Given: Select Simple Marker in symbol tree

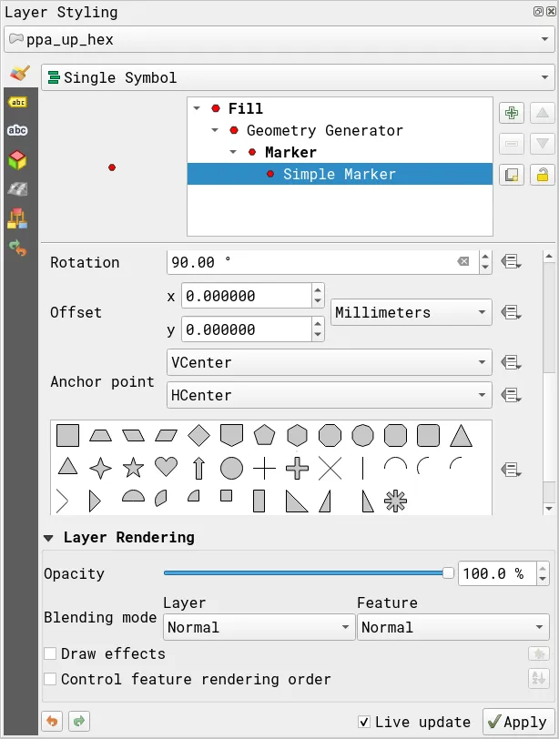Looking at the screenshot, I should coord(340,174).
